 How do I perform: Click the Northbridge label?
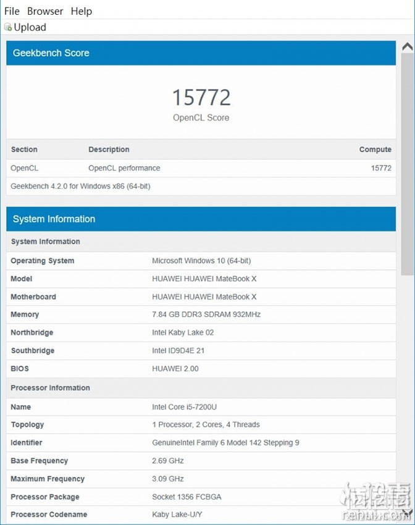(31, 332)
